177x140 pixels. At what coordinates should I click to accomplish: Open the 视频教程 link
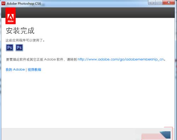coord(34,69)
